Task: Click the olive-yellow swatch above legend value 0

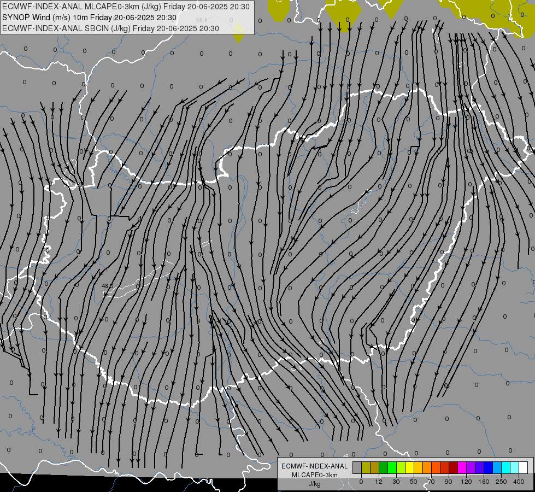Action: pyautogui.click(x=366, y=467)
